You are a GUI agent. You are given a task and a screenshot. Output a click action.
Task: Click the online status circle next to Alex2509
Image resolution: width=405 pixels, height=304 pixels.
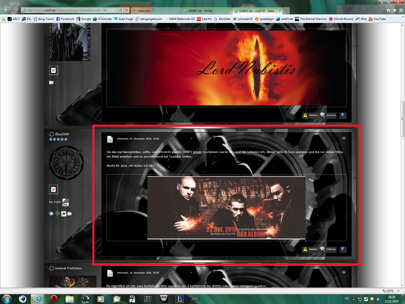pos(52,134)
